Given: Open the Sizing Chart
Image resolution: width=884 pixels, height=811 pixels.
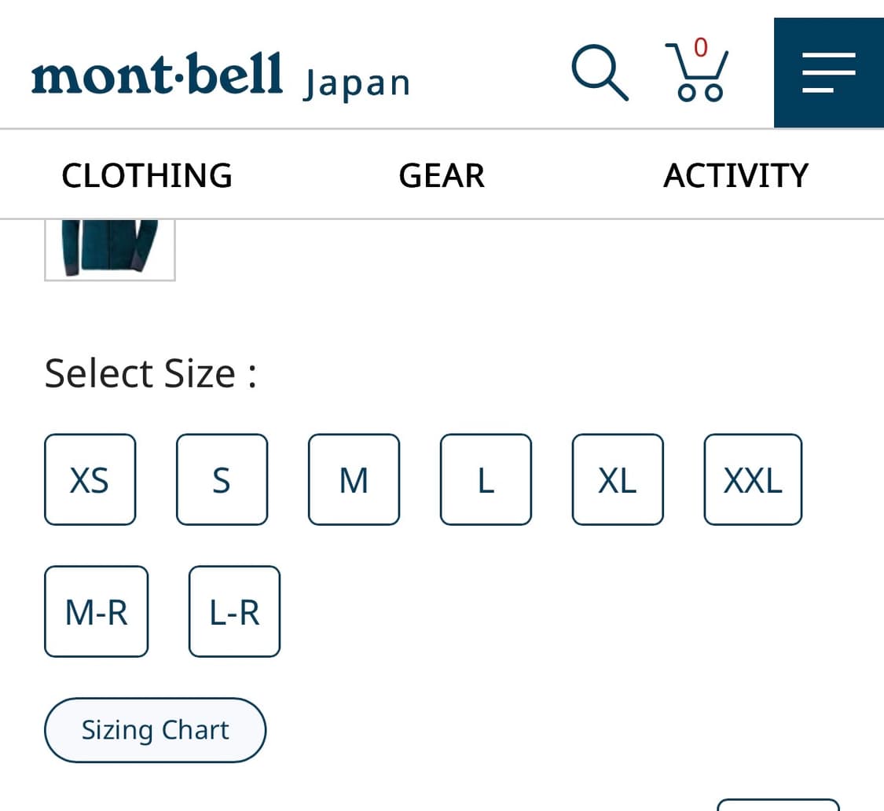Looking at the screenshot, I should (x=156, y=730).
